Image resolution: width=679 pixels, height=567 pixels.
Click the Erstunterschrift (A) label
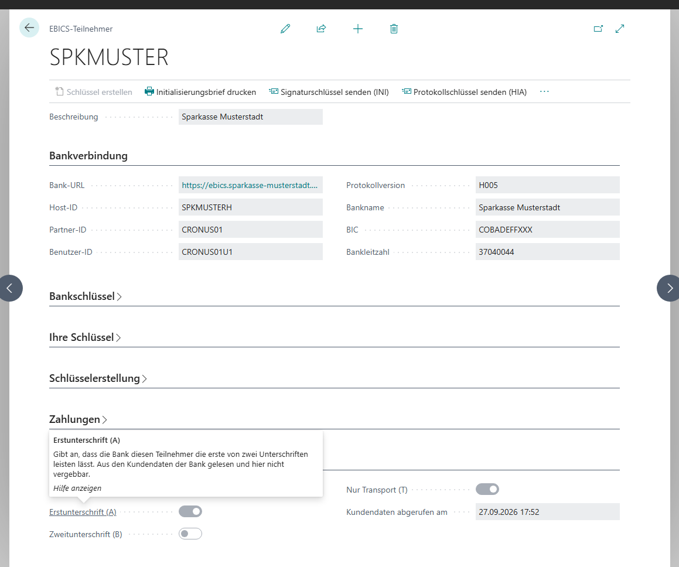click(x=83, y=512)
